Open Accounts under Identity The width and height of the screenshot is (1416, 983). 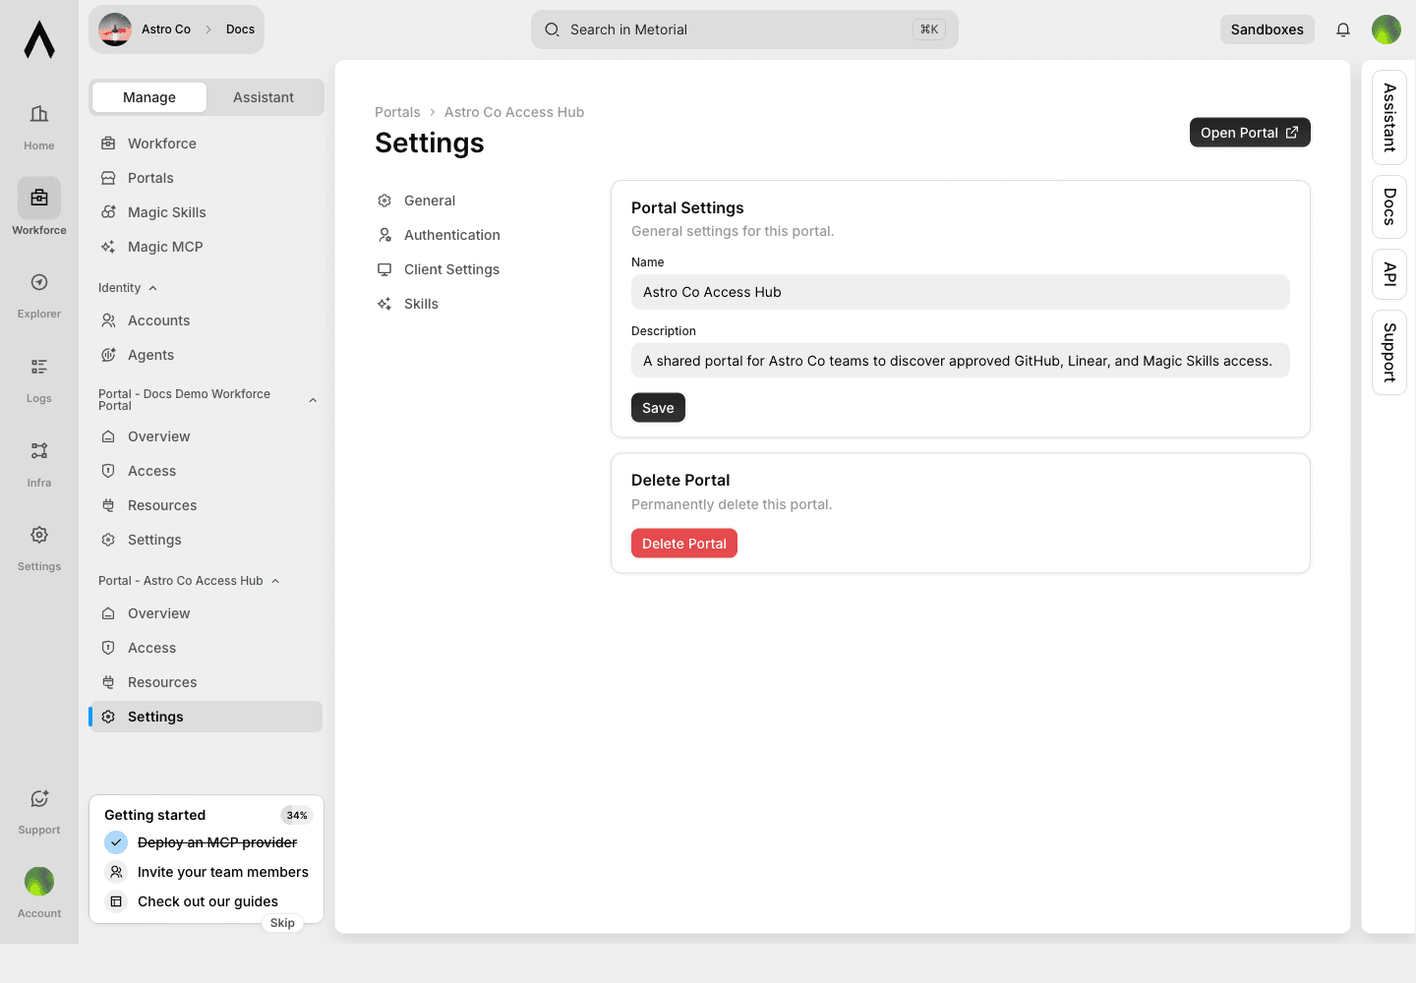click(206, 320)
